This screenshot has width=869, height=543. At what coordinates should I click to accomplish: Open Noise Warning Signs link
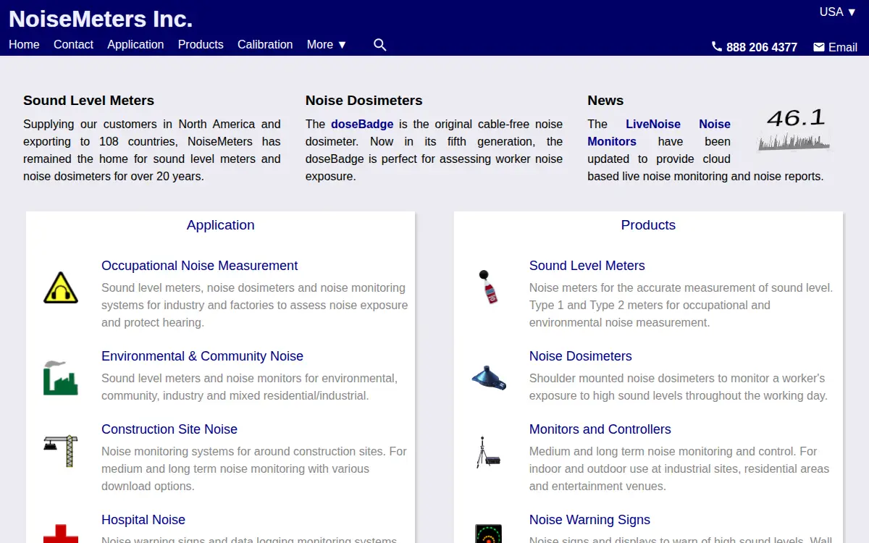tap(589, 520)
